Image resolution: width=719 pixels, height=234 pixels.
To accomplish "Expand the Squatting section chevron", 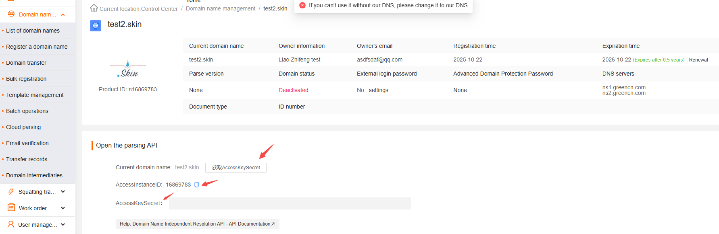I will 63,192.
